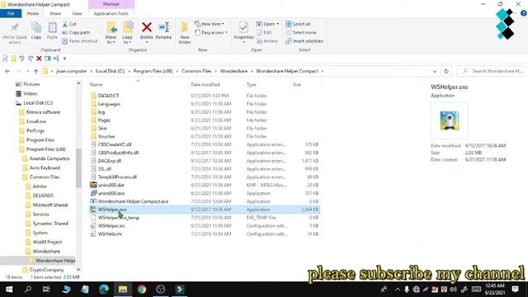
Task: Select WSHelper.ini file
Action: pos(111,225)
